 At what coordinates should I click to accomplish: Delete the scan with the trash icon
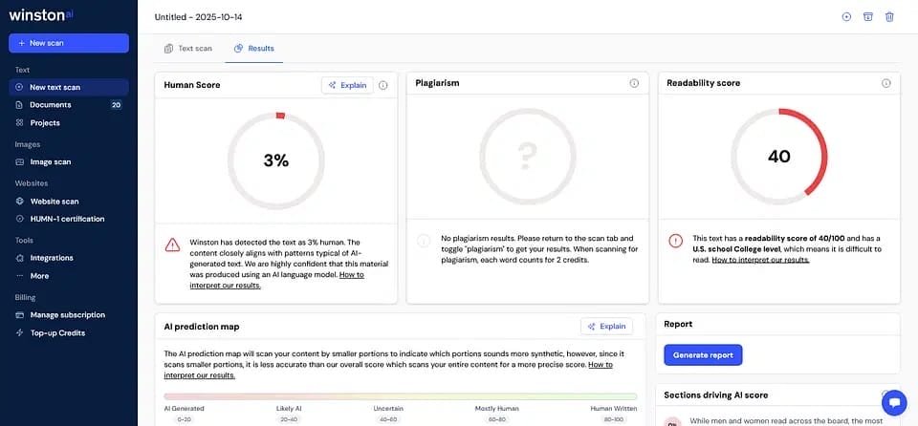point(889,16)
